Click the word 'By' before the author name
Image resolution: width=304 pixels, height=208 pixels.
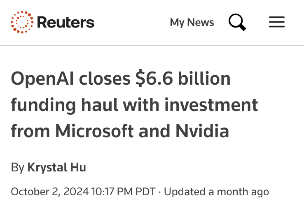click(18, 168)
